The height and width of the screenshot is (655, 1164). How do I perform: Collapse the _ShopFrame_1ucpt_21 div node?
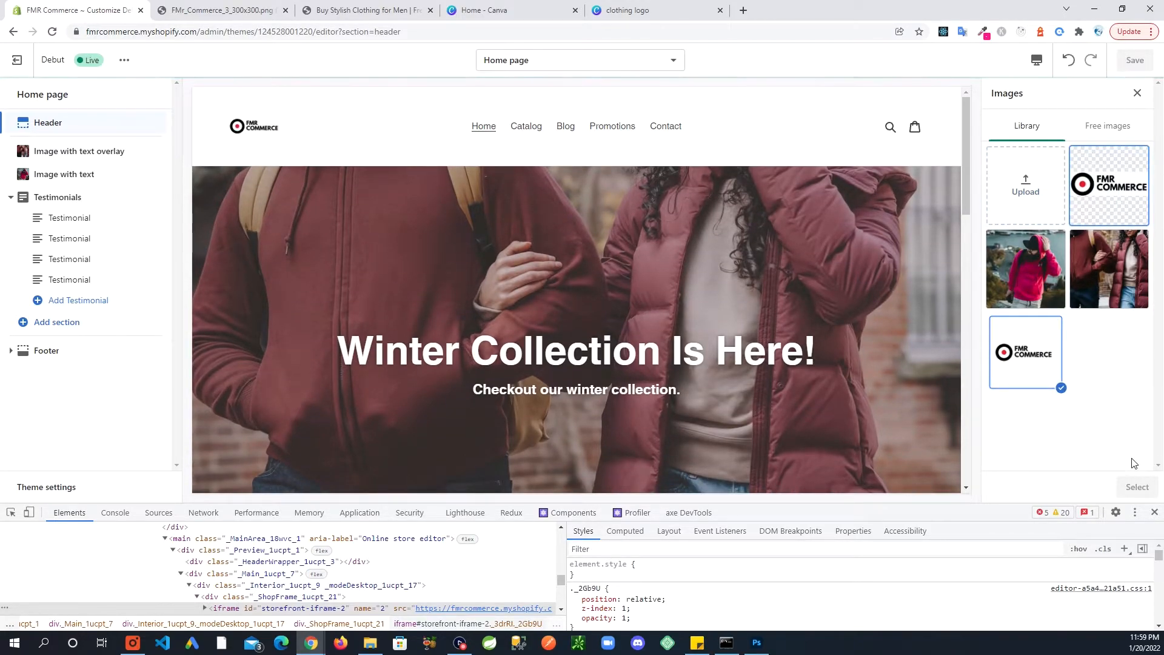197,597
